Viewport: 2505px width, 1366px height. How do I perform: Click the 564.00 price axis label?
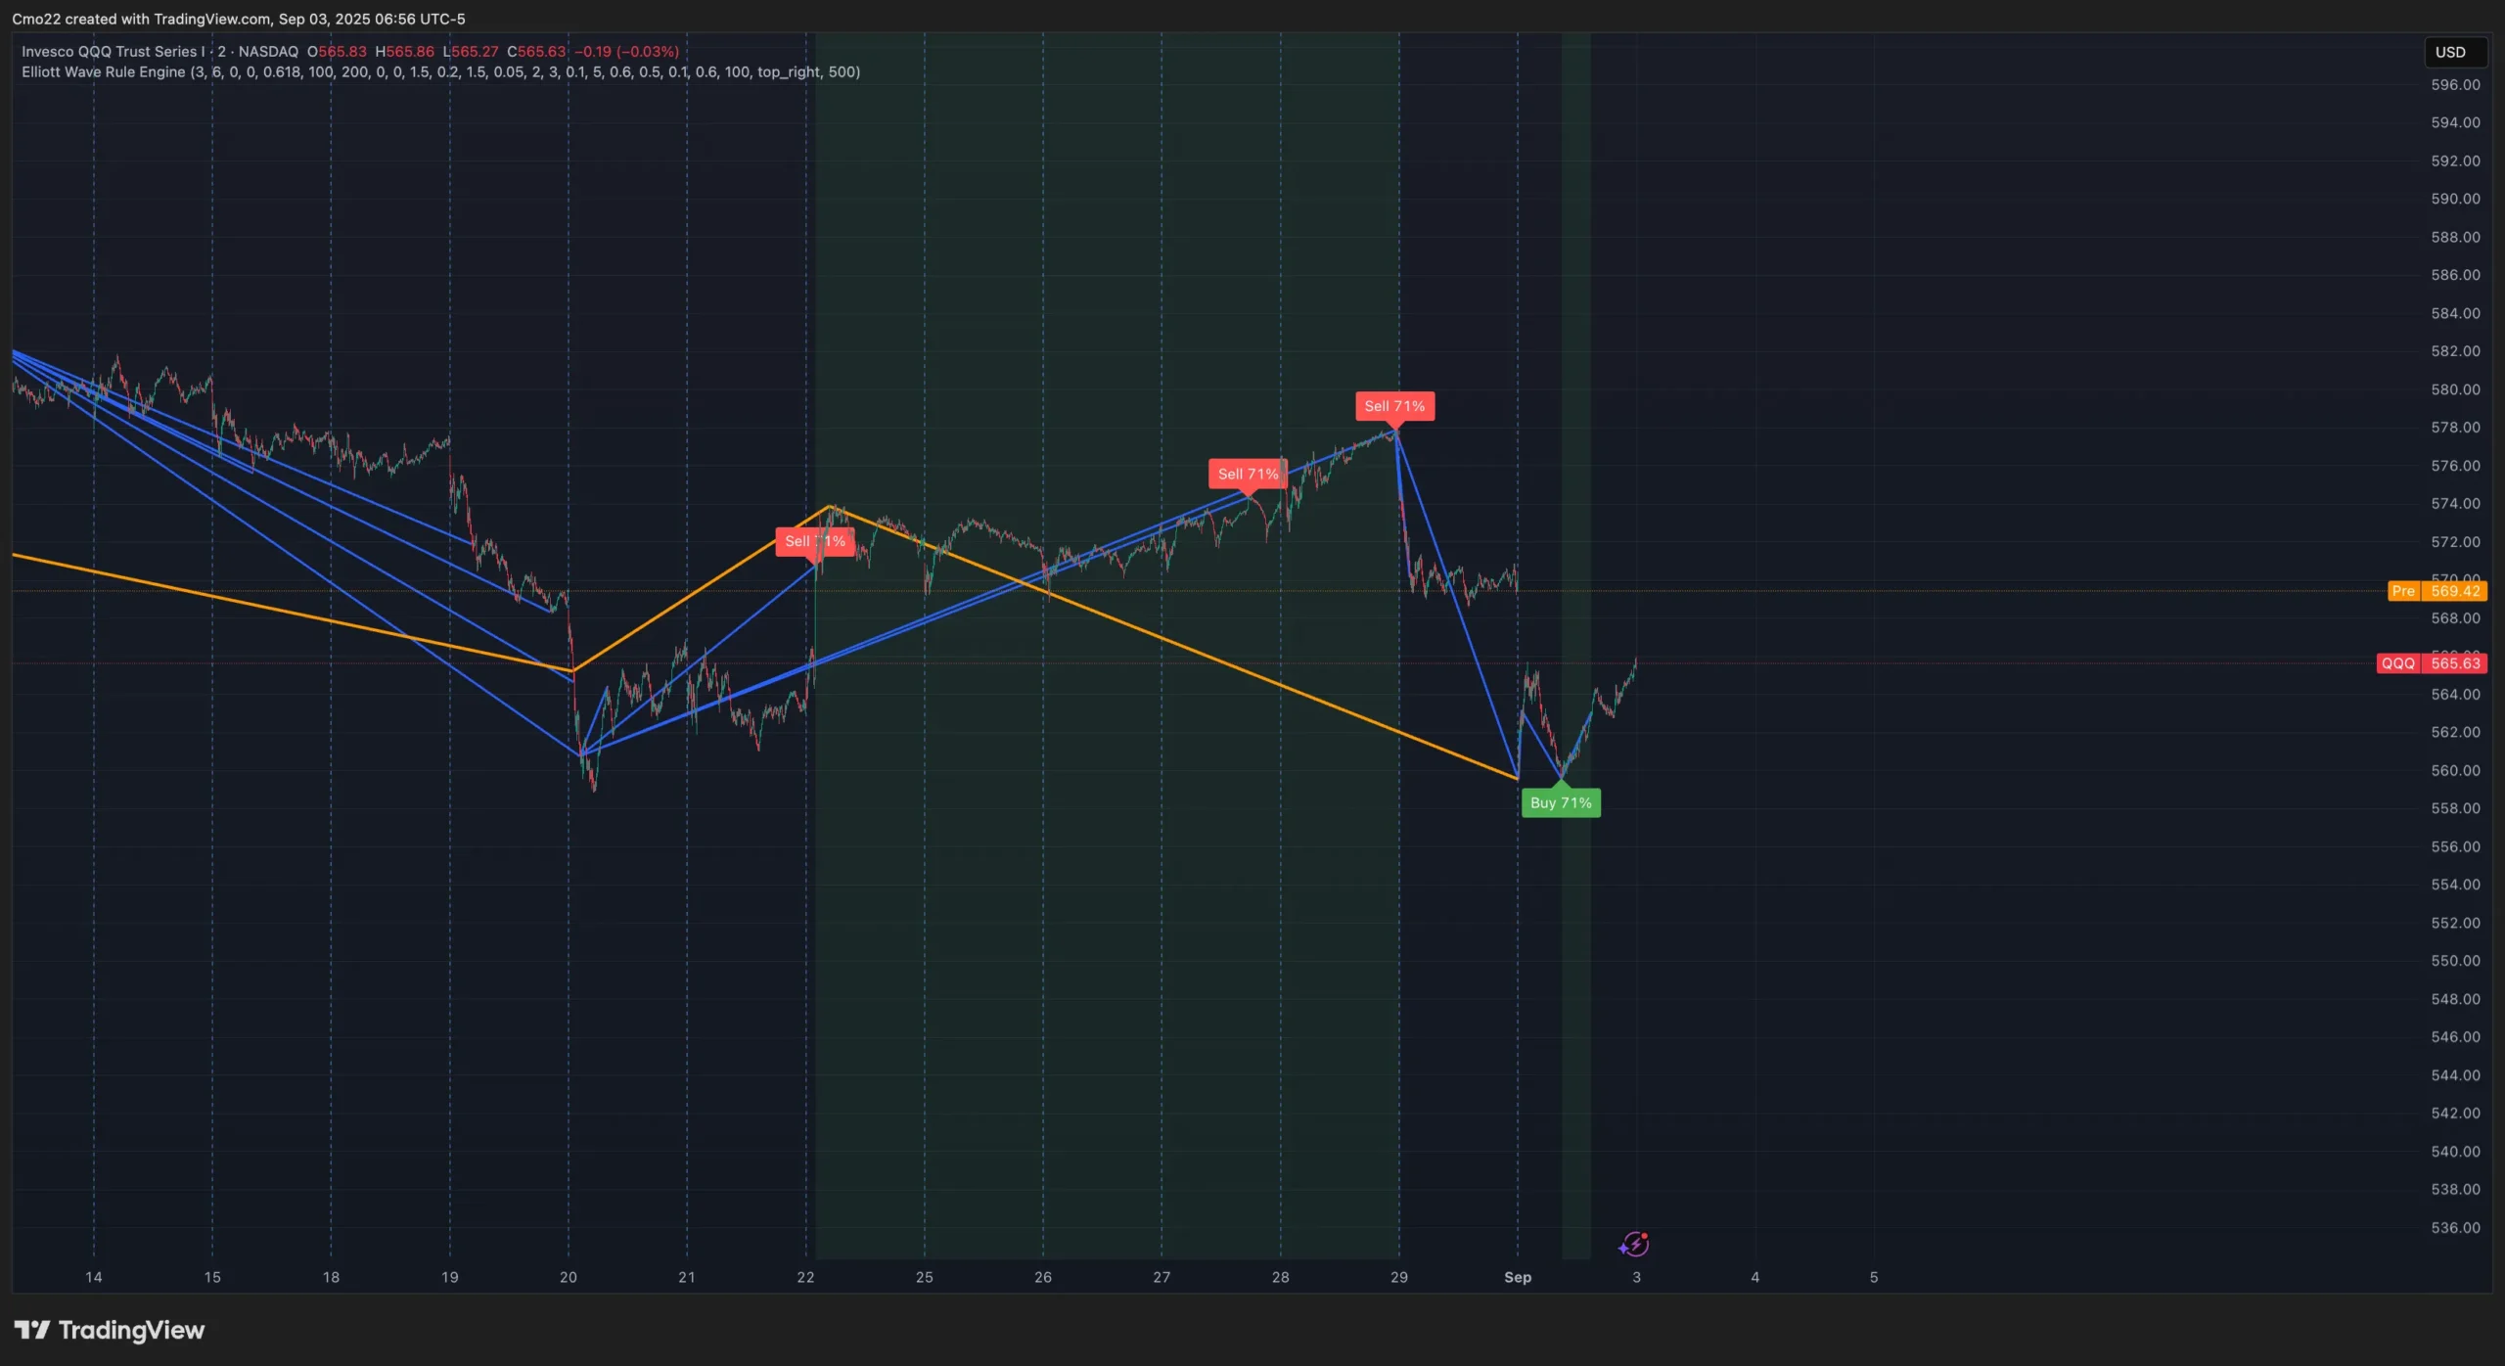[2455, 695]
